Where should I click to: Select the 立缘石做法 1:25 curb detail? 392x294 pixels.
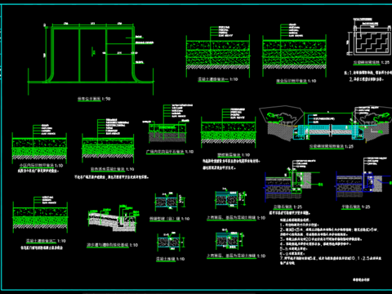[x=292, y=183]
